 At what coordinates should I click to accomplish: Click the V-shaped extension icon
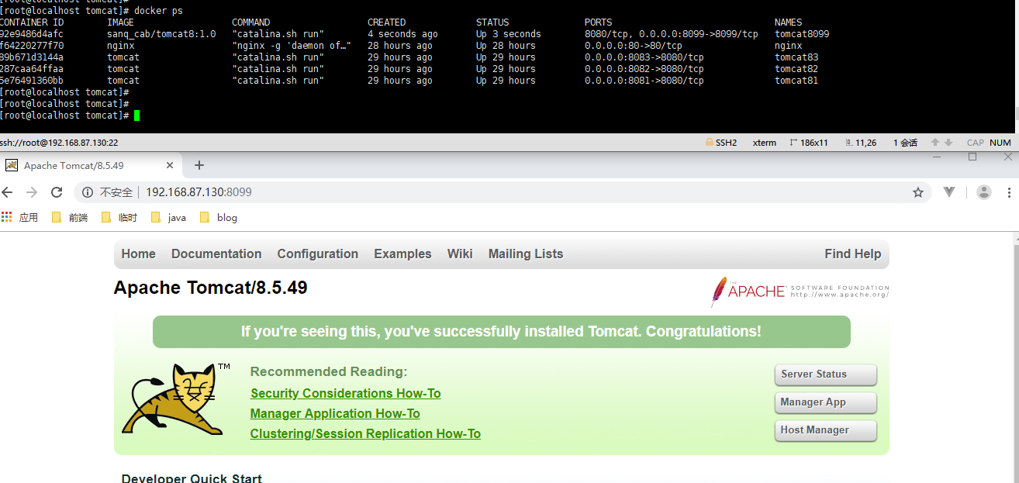[949, 192]
